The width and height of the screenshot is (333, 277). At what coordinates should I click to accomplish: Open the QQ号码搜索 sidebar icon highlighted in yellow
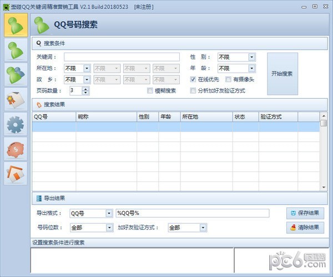(x=16, y=25)
